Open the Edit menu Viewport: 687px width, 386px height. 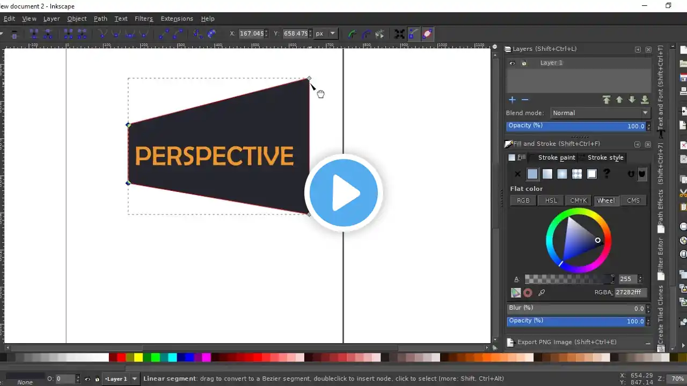click(9, 18)
